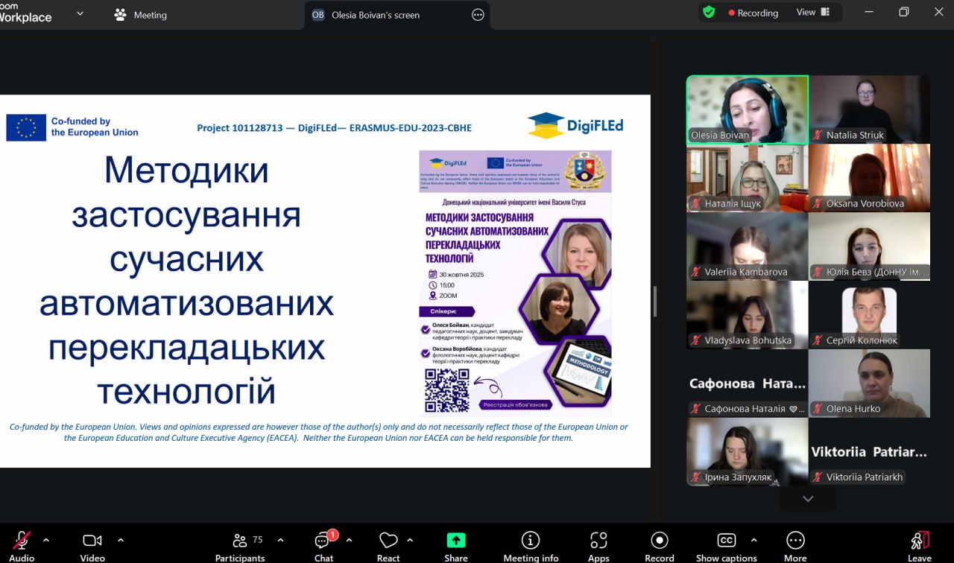Image resolution: width=954 pixels, height=563 pixels.
Task: Open the More options menu
Action: point(795,546)
